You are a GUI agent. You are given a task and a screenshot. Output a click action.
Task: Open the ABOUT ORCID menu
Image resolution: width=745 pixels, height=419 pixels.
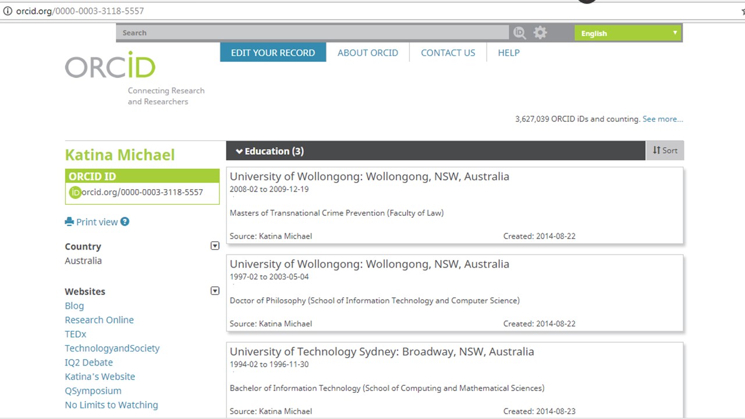pyautogui.click(x=368, y=52)
